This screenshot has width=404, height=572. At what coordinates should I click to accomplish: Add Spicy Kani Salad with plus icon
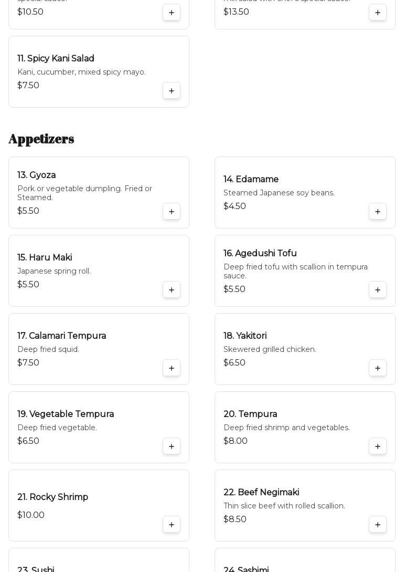point(172,91)
